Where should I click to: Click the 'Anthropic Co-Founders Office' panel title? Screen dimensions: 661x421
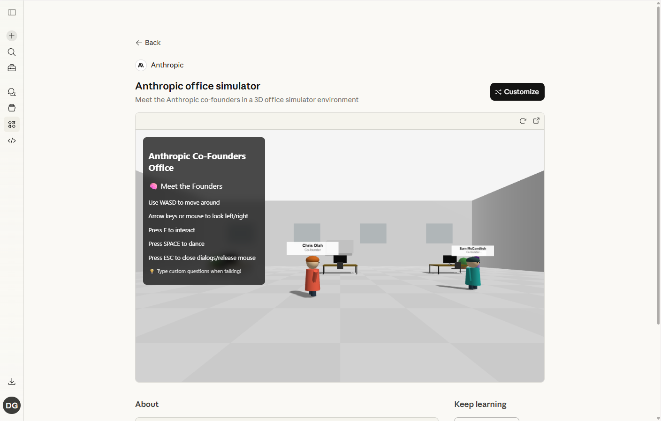click(x=197, y=162)
